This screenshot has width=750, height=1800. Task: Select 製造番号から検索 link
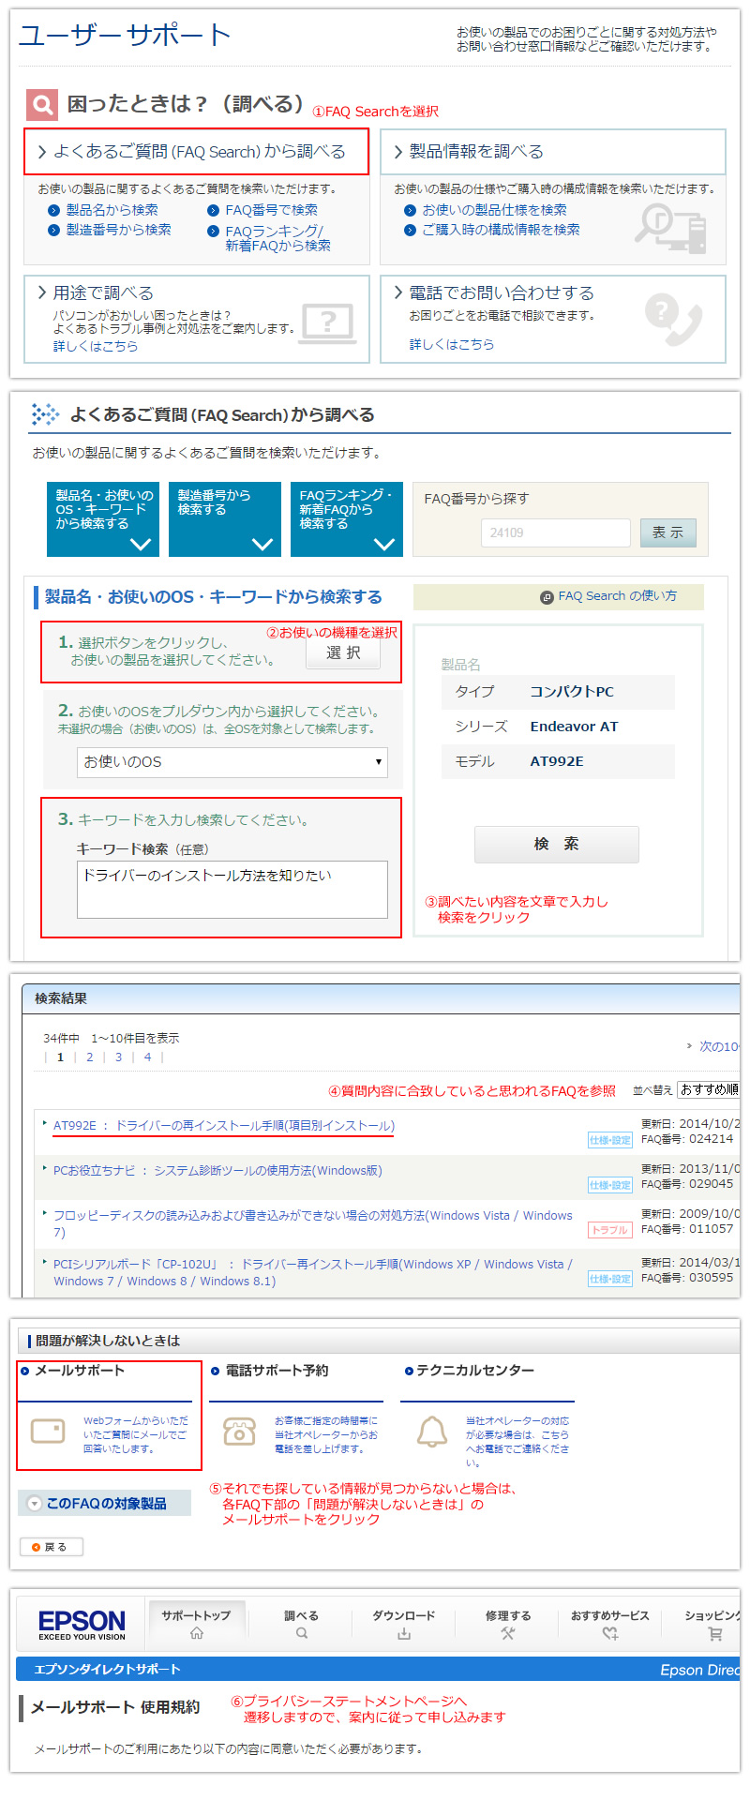click(118, 230)
